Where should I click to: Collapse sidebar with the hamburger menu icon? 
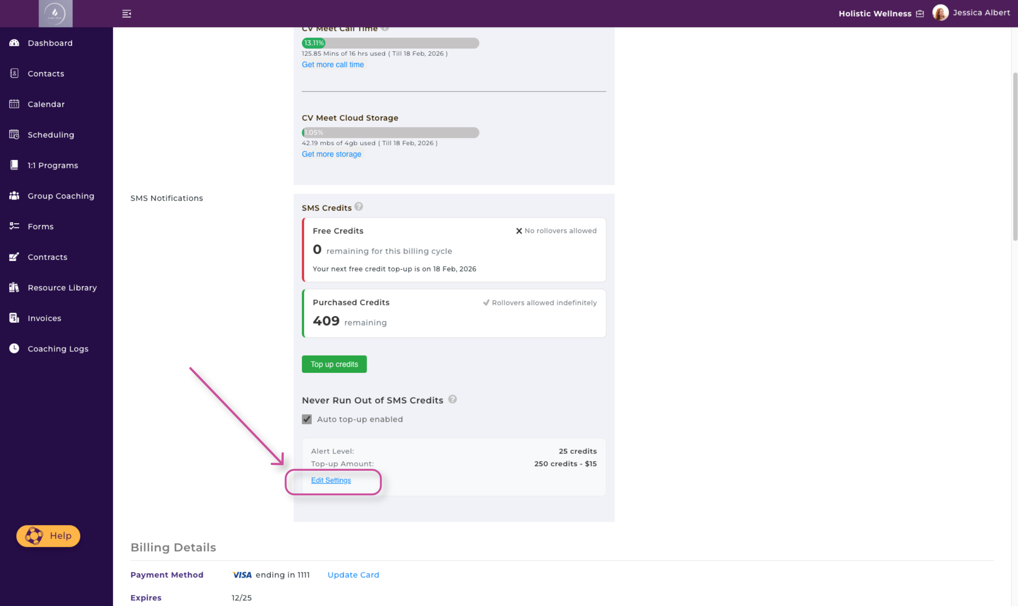tap(127, 14)
